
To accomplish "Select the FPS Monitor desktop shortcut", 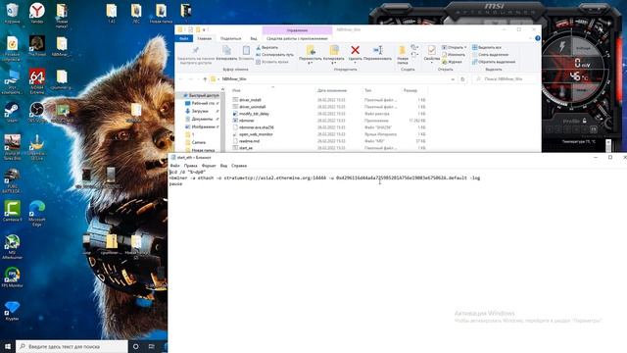I will coord(12,277).
